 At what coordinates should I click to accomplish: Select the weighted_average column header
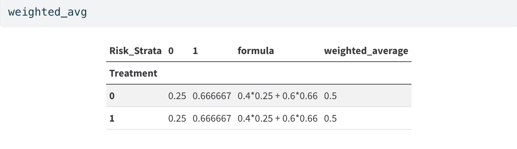click(x=366, y=51)
